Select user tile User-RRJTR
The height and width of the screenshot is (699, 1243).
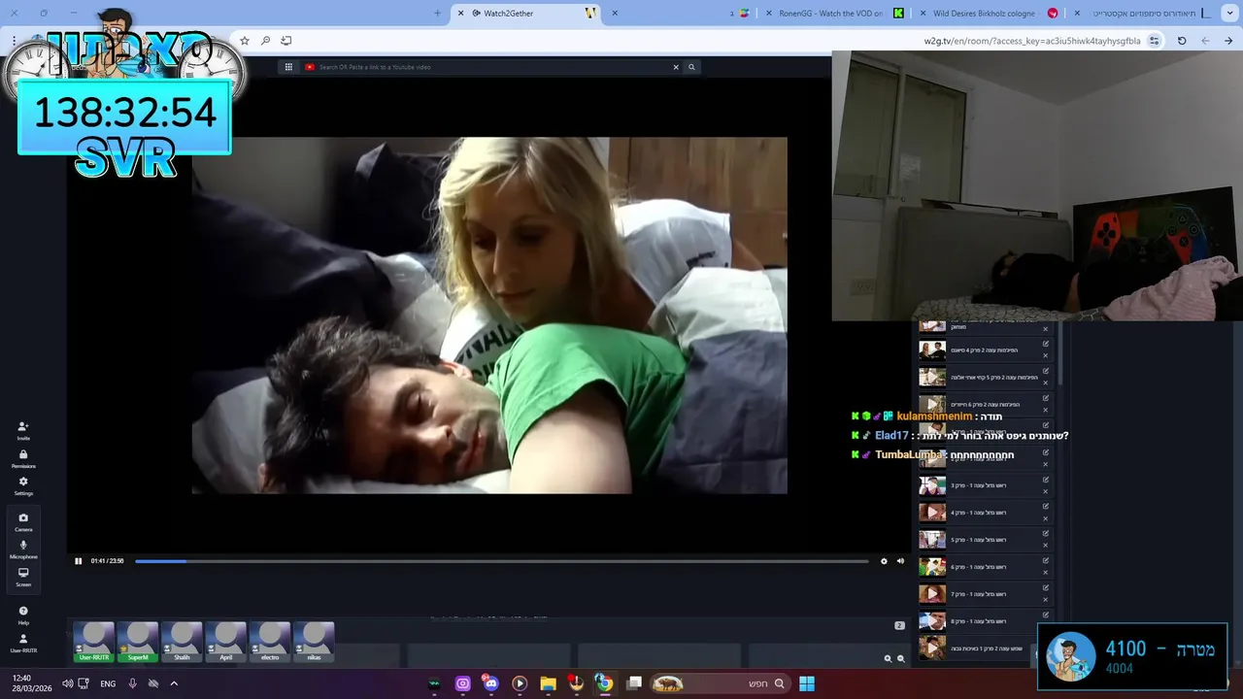pos(94,642)
